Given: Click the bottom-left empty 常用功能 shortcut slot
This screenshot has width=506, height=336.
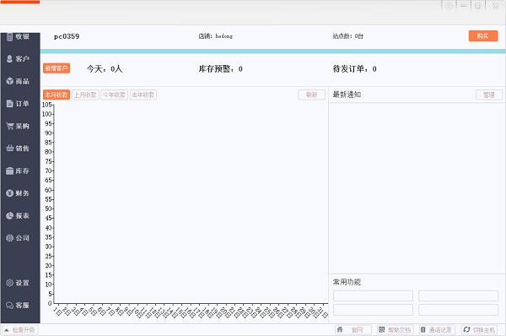Looking at the screenshot, I should (373, 310).
